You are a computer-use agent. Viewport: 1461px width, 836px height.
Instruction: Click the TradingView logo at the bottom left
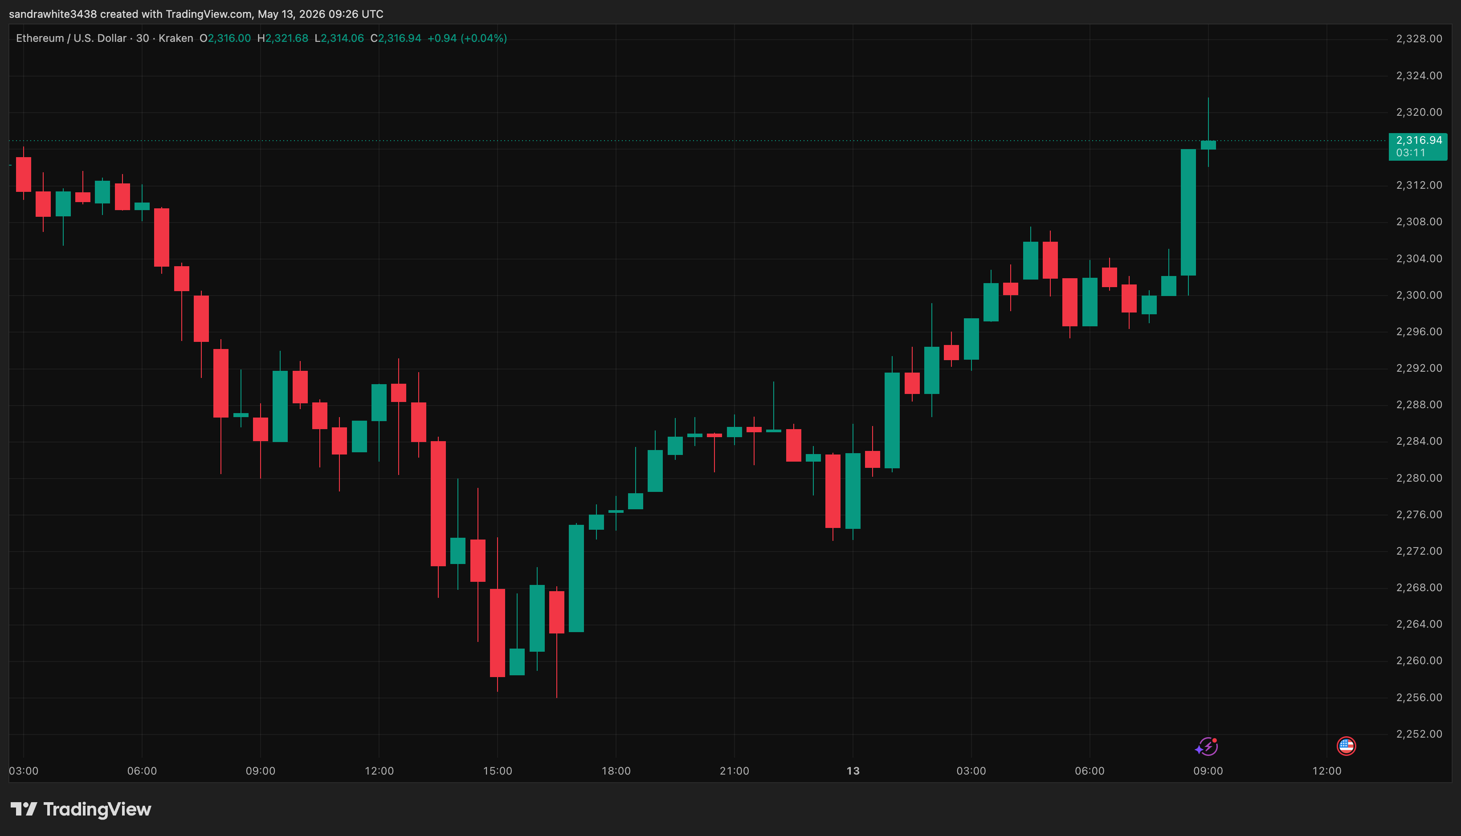pyautogui.click(x=81, y=809)
